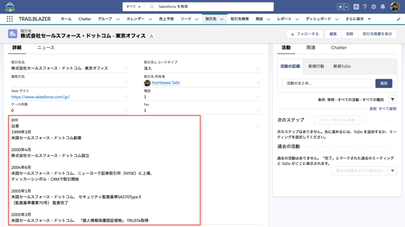
Task: Open the notifications bell icon
Action: coord(383,7)
